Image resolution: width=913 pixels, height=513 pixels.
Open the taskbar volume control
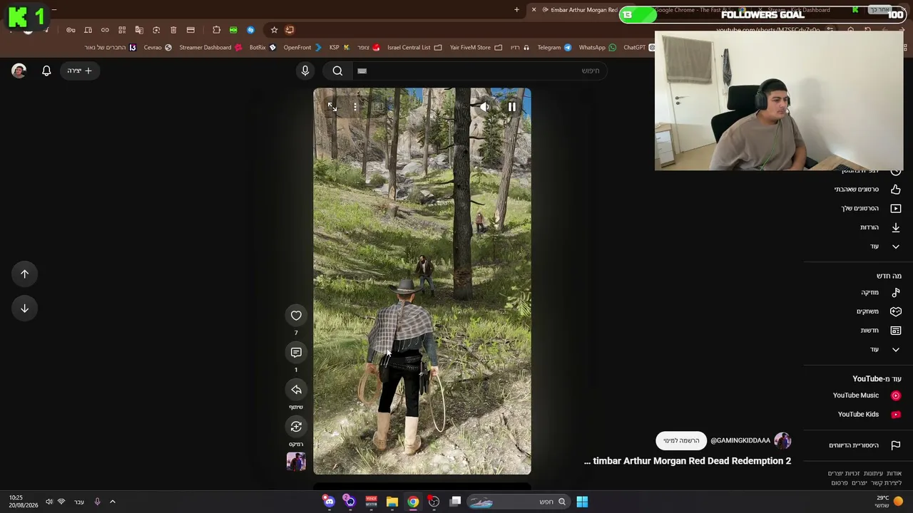coord(49,502)
